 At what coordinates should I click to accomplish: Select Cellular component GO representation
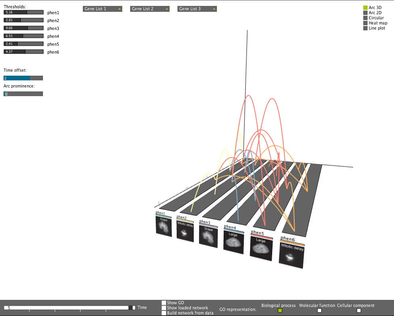point(359,310)
